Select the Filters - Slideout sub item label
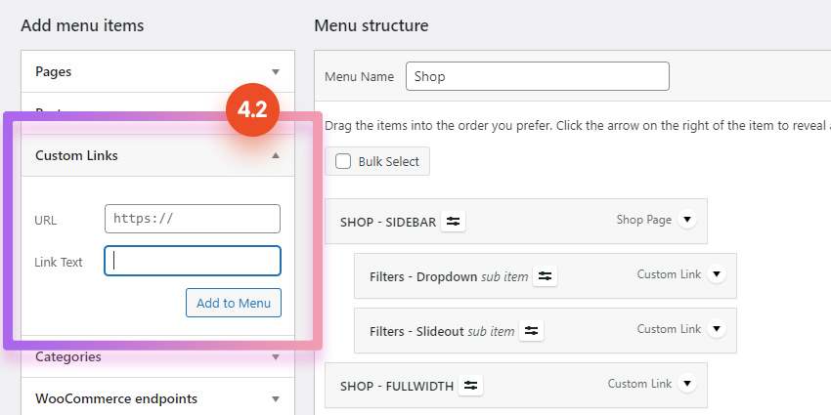Screen dimensions: 831x415 tap(442, 331)
